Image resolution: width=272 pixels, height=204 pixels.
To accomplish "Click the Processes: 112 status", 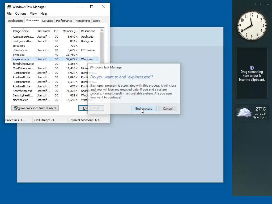I will 15,120.
